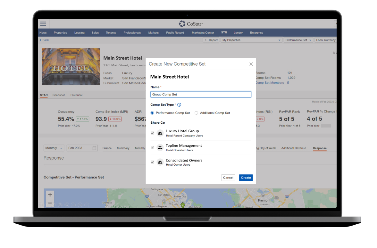Uncheck the Consolidated Owners checkbox
The height and width of the screenshot is (248, 377).
click(152, 162)
